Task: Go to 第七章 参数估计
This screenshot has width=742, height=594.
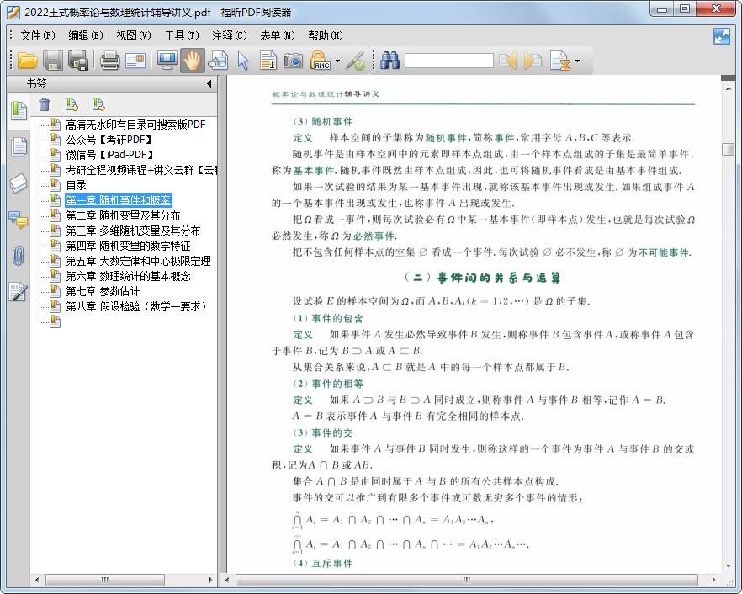Action: coord(103,291)
